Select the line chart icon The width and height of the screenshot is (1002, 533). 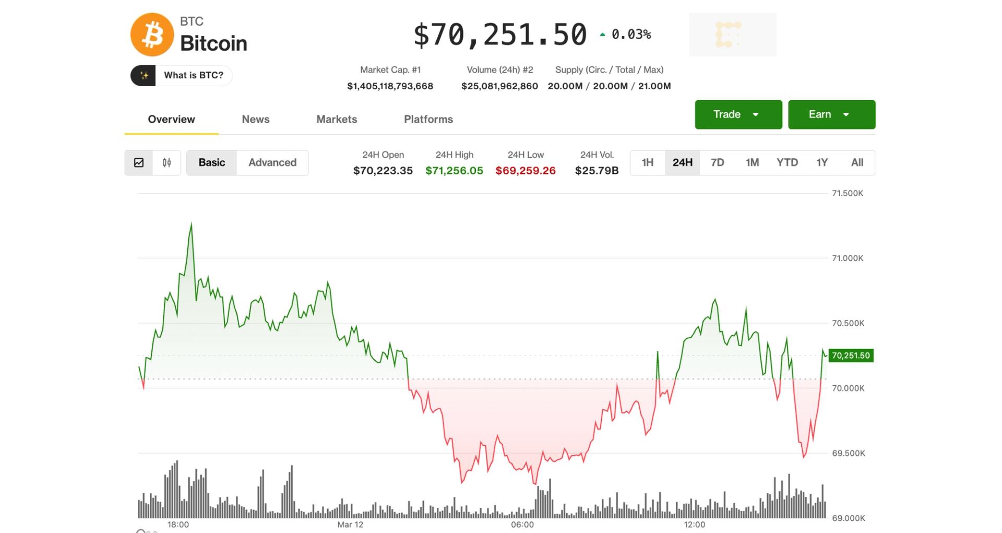139,163
